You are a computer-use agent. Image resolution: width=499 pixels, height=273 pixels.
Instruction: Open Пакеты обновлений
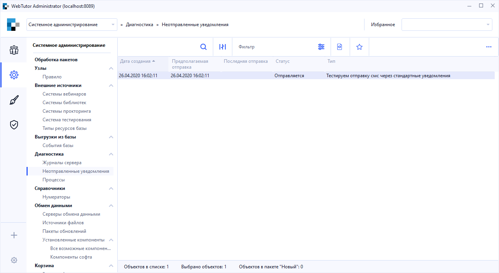tap(64, 231)
